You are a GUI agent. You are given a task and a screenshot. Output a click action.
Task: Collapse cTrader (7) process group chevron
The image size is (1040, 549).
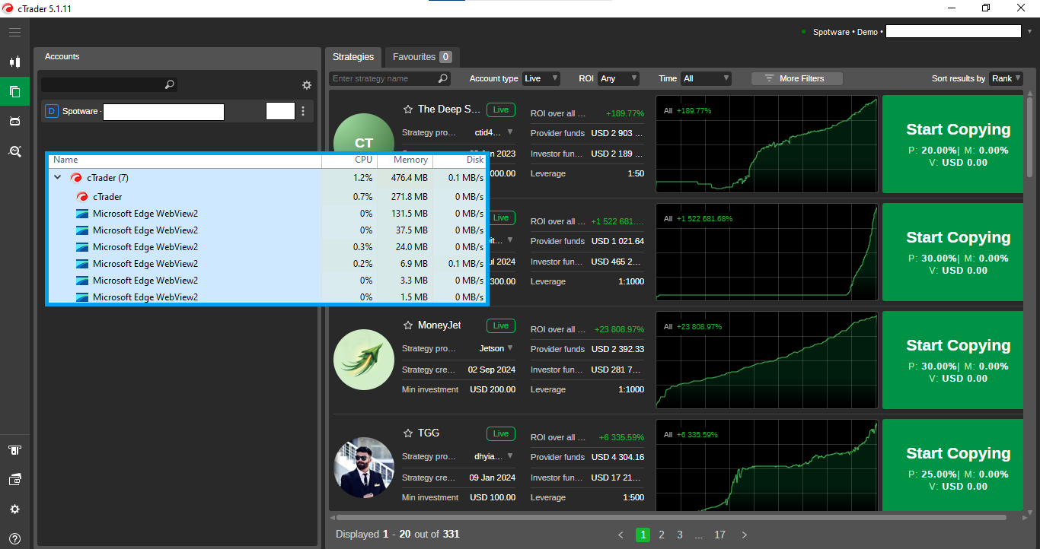pyautogui.click(x=58, y=178)
